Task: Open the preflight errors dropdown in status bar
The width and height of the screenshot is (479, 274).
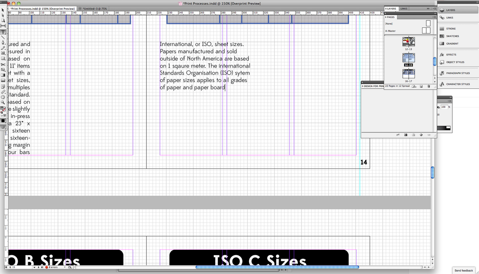Action: coord(65,267)
